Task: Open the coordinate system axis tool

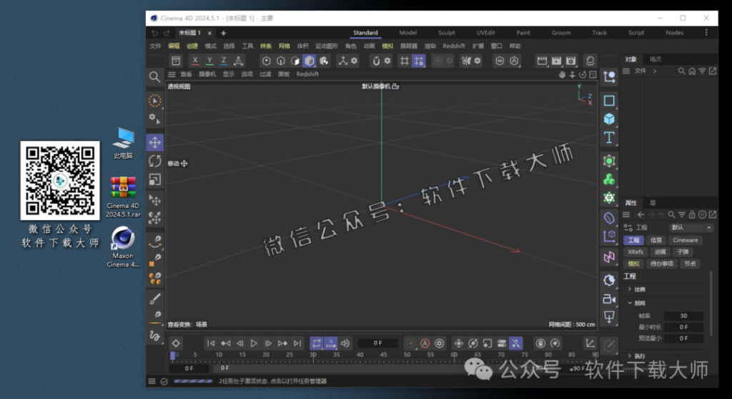Action: tap(238, 61)
